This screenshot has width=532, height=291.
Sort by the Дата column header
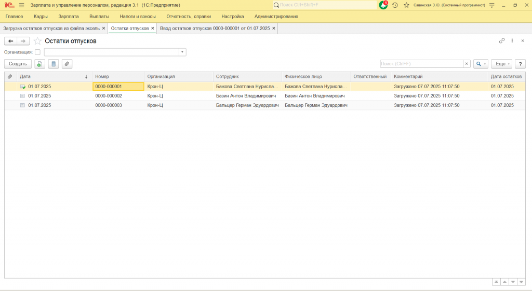(x=54, y=77)
